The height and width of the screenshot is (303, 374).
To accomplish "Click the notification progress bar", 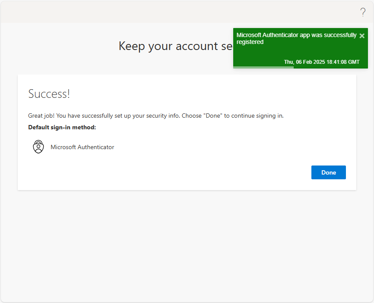I will click(301, 68).
